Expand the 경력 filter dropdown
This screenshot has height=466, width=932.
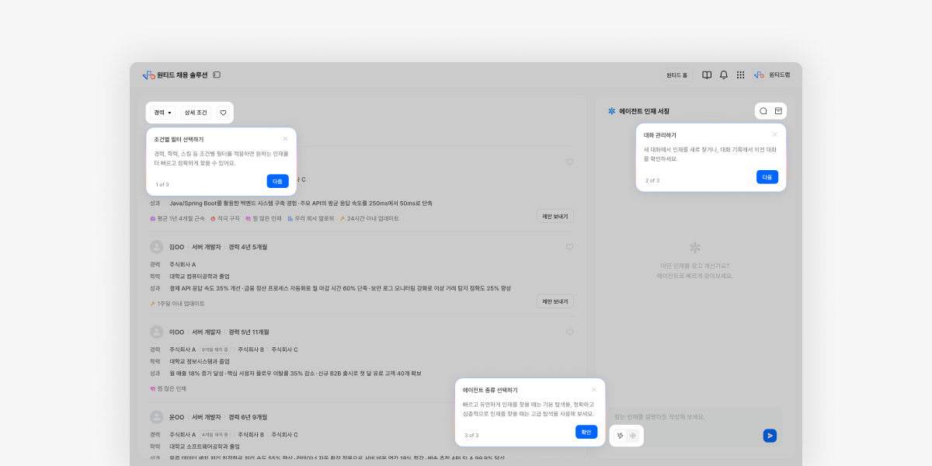coord(162,113)
